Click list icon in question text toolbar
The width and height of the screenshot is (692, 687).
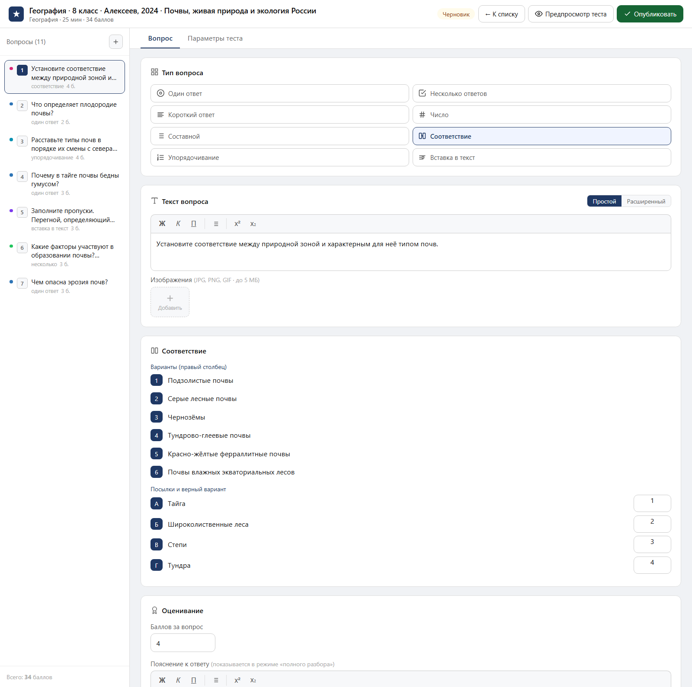coord(216,224)
